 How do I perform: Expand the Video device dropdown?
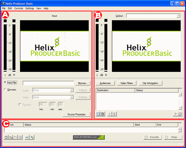click(x=72, y=97)
